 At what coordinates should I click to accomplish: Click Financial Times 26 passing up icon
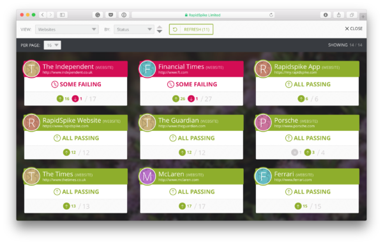tap(176, 99)
